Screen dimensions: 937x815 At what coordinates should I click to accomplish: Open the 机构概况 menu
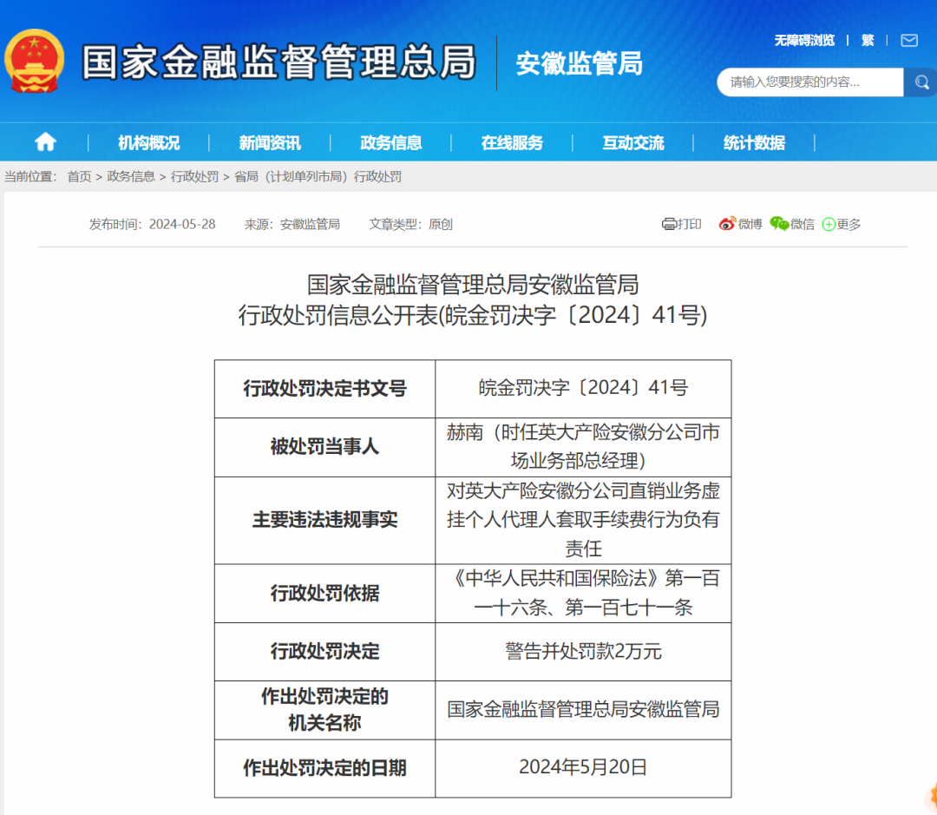tap(149, 143)
